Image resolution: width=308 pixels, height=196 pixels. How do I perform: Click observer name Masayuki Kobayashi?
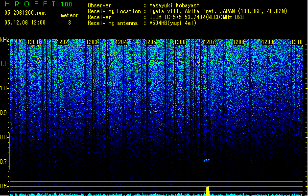point(176,5)
